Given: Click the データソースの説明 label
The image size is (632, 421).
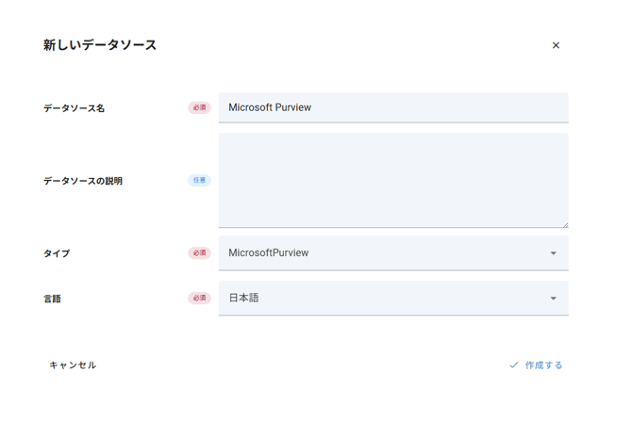Looking at the screenshot, I should tap(83, 181).
